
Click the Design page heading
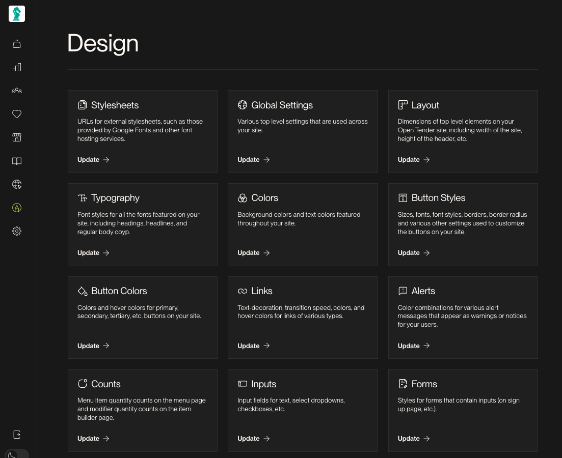[103, 44]
